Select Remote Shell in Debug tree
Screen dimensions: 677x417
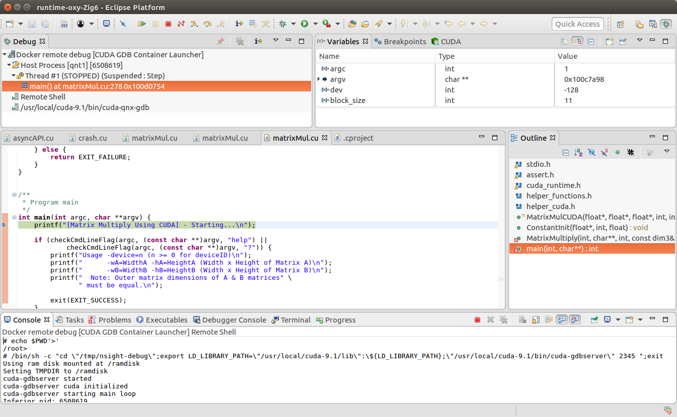43,97
